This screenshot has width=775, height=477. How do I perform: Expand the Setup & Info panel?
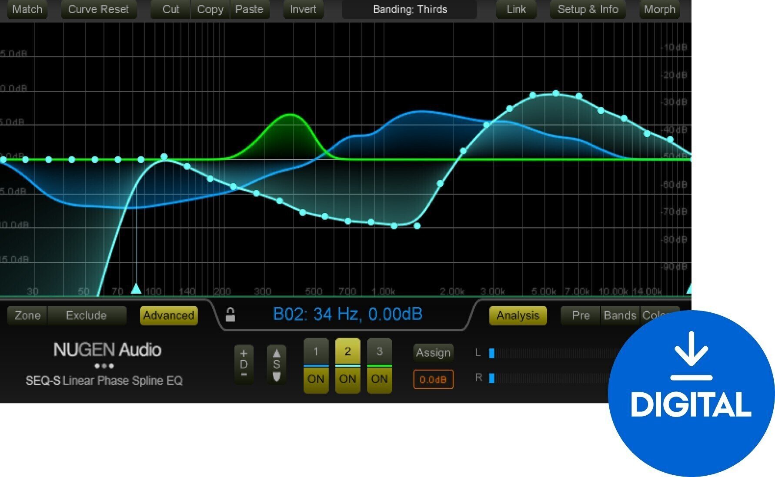click(588, 9)
